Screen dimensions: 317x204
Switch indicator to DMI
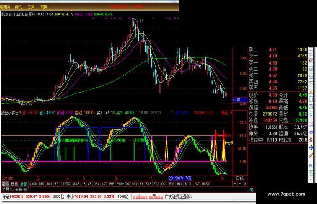[42, 184]
